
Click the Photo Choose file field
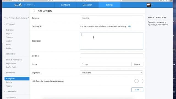point(106,64)
